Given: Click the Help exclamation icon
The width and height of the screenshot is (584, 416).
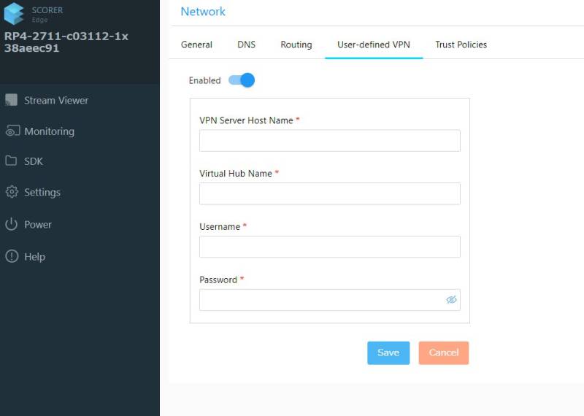Looking at the screenshot, I should [11, 256].
